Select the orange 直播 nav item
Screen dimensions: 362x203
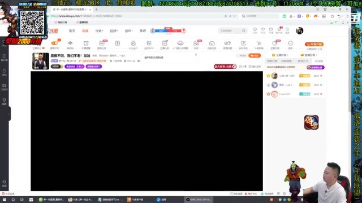85,31
